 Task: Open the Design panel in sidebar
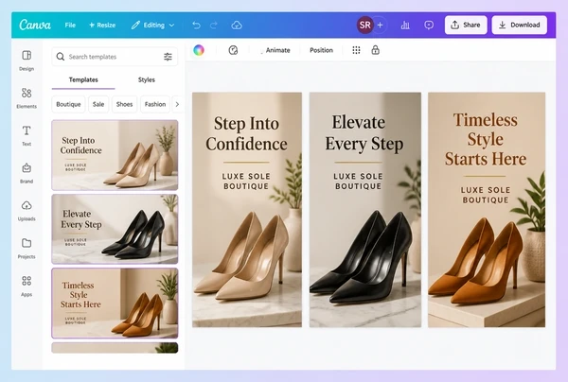click(27, 61)
